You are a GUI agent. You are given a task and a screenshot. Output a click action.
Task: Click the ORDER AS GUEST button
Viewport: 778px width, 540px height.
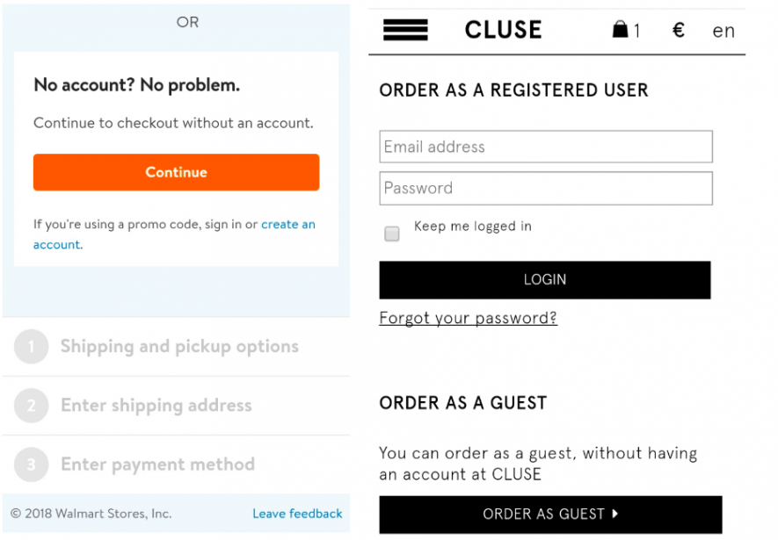[x=550, y=515]
